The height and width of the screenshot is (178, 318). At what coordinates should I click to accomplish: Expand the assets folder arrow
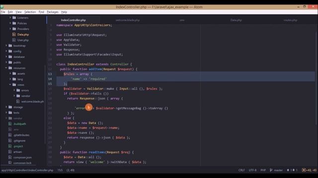pos(10,74)
